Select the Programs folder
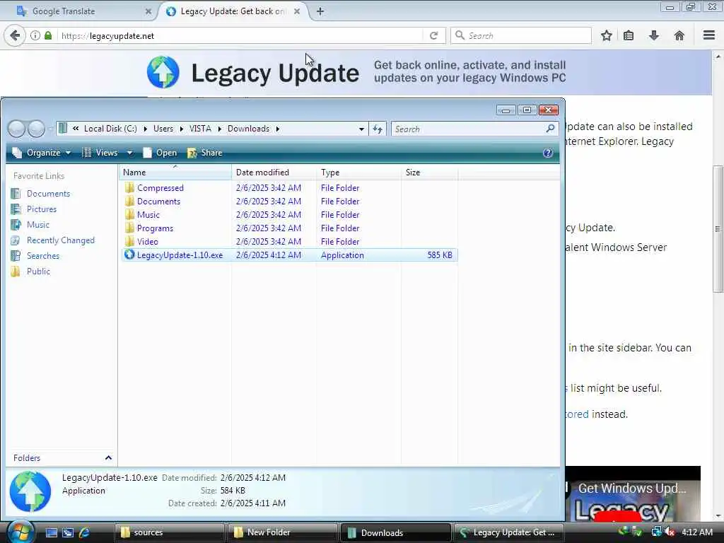The image size is (724, 543). (155, 228)
